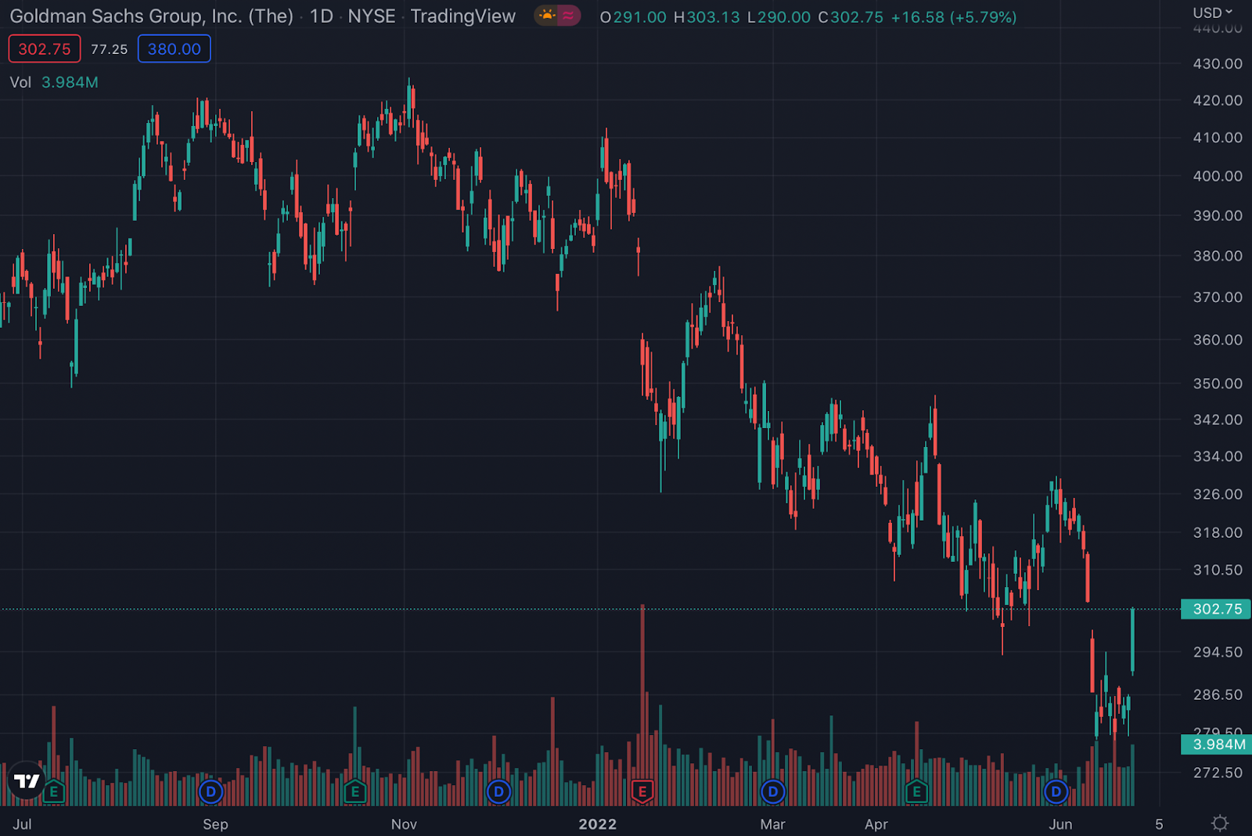
Task: Click the 360.00 price scale label
Action: [1218, 340]
